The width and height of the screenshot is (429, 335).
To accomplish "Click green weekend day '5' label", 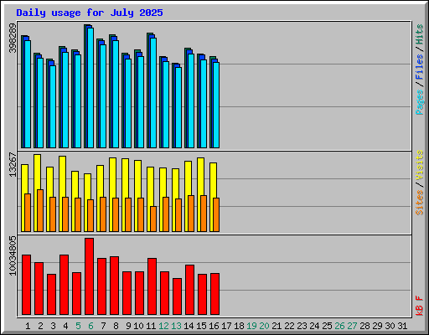I will click(78, 326).
